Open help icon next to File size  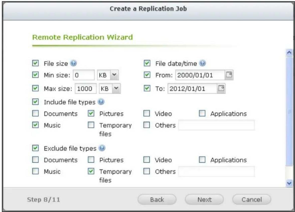point(73,63)
